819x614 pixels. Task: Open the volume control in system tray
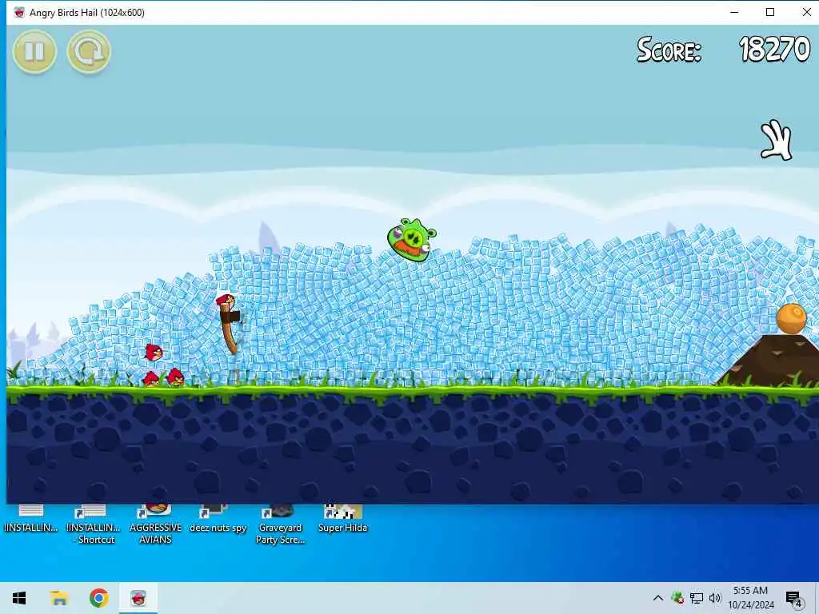click(x=714, y=598)
